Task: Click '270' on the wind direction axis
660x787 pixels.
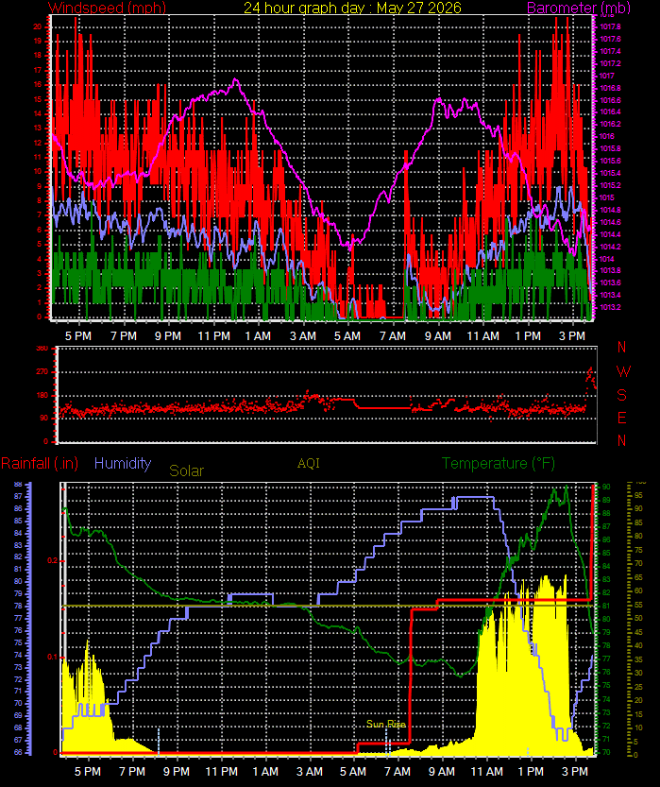Action: (x=42, y=372)
